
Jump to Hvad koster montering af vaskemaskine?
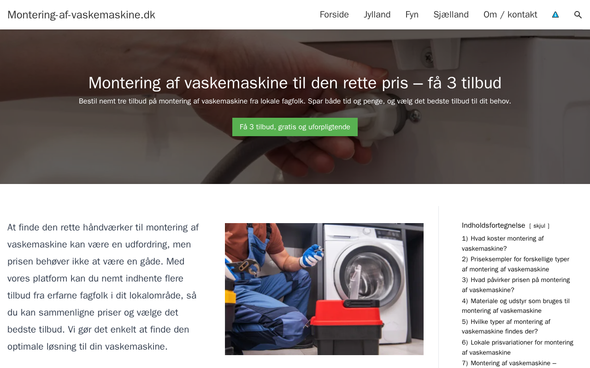coord(503,243)
